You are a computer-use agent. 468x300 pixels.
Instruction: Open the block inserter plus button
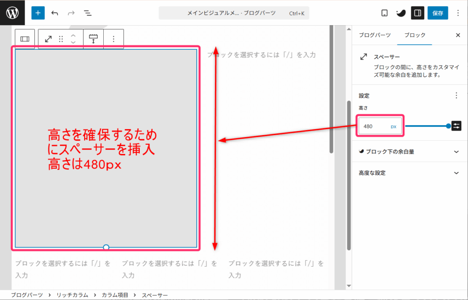38,13
